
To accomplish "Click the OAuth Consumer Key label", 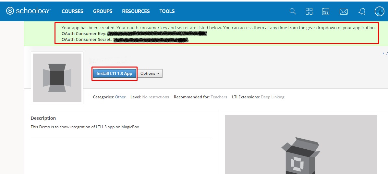I will (84, 33).
